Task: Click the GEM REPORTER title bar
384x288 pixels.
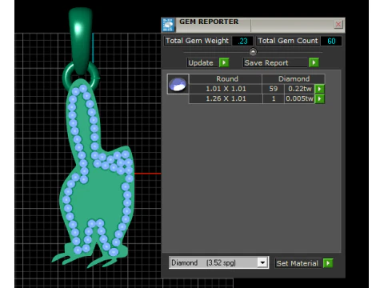Action: point(253,25)
